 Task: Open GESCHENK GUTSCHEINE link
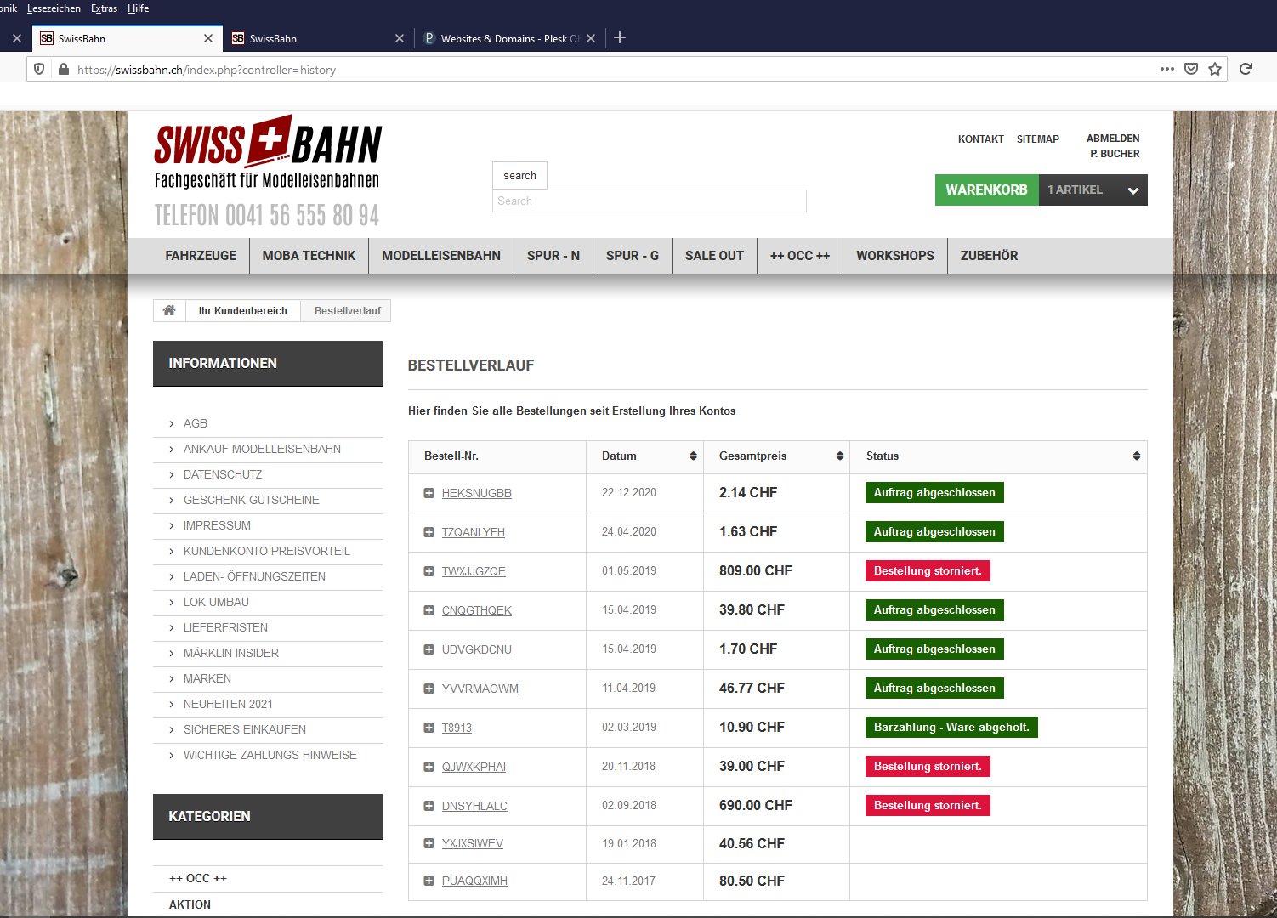252,500
